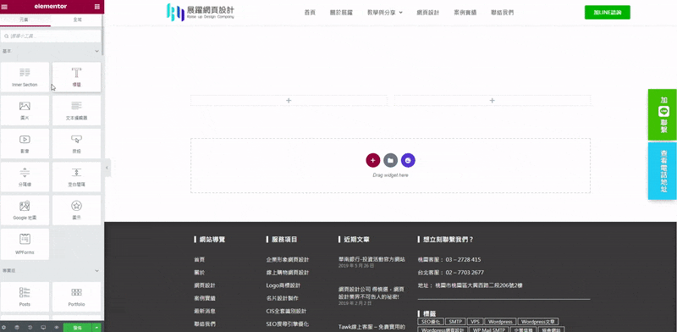The width and height of the screenshot is (677, 332).
Task: Switch to the 全域 tab
Action: pos(77,19)
